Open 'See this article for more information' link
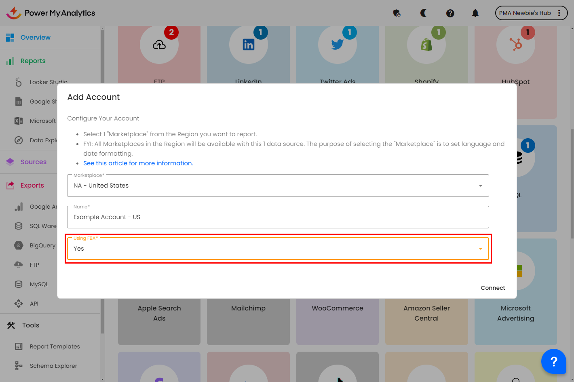The image size is (574, 382). 138,163
